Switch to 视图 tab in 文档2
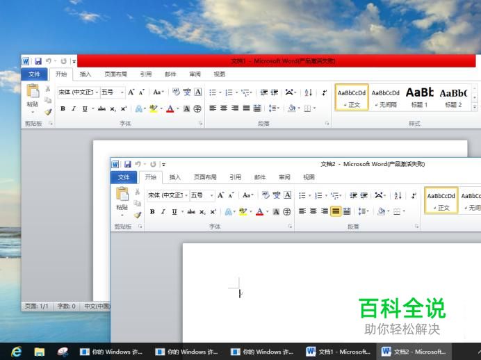The height and width of the screenshot is (360, 481). click(x=309, y=177)
